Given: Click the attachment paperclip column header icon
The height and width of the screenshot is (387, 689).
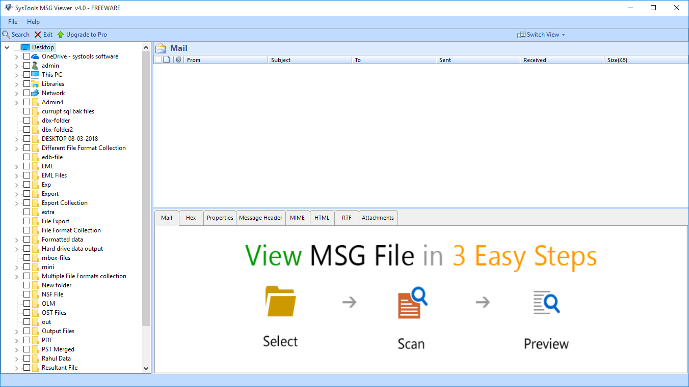Looking at the screenshot, I should point(178,59).
